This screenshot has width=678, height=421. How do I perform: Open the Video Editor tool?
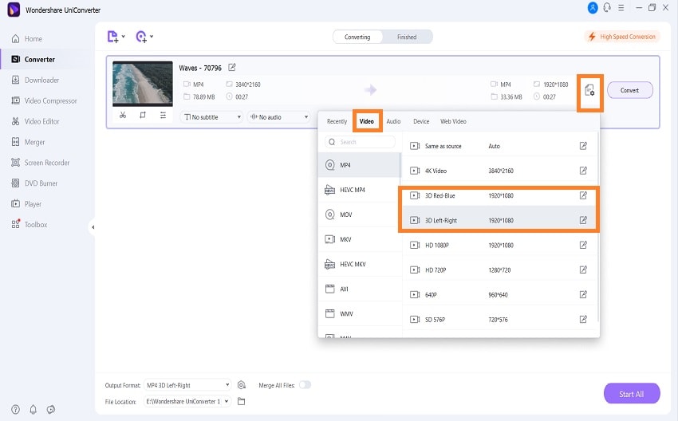[x=35, y=121]
